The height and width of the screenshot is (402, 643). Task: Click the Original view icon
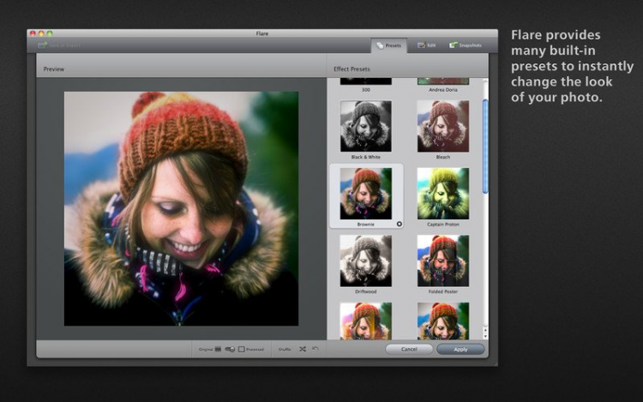point(218,349)
